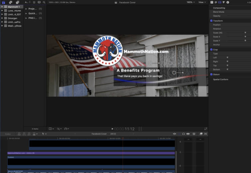Open the viewer zoom percentage dropdown

coord(190,2)
